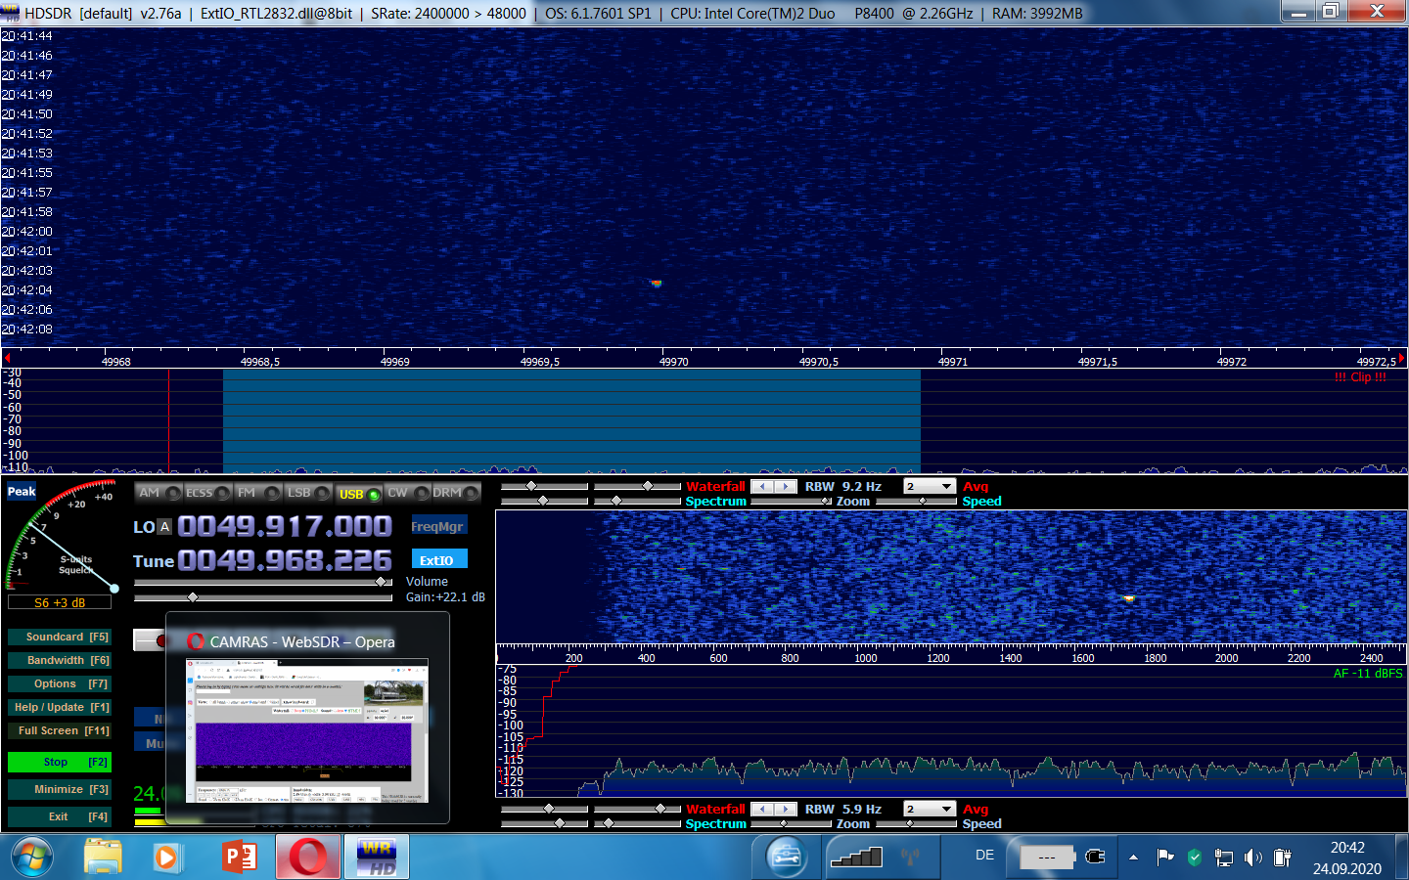The image size is (1409, 880).
Task: Open Soundcard settings [F5]
Action: click(59, 637)
